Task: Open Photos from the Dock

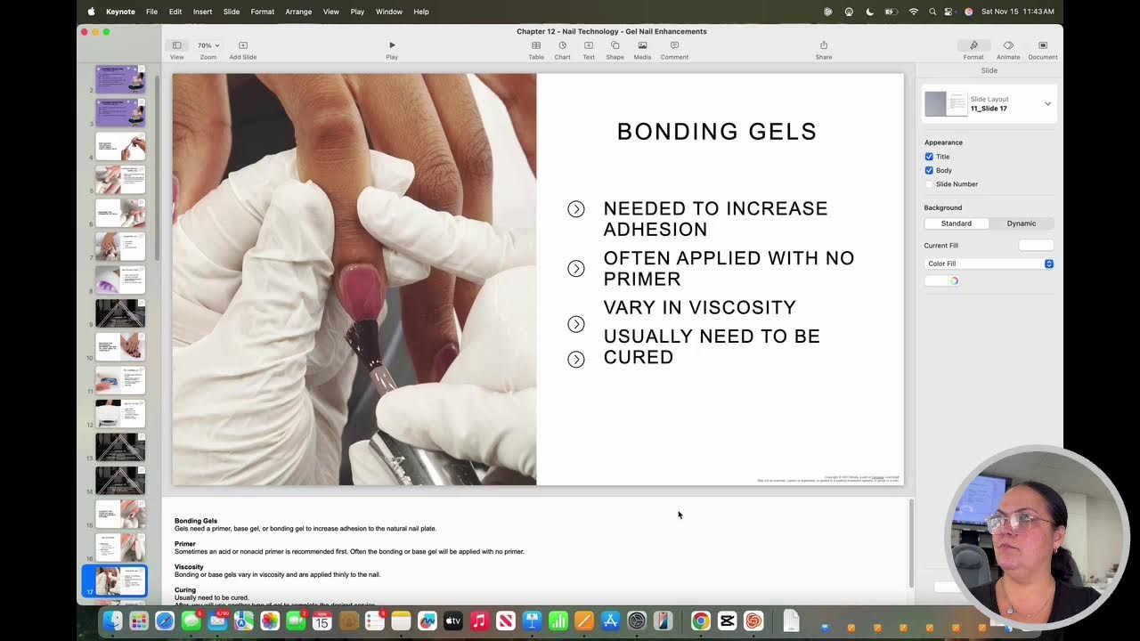Action: (270, 621)
